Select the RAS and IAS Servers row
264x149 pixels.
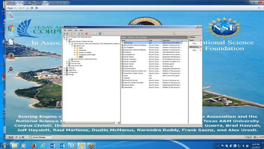[x=151, y=80]
